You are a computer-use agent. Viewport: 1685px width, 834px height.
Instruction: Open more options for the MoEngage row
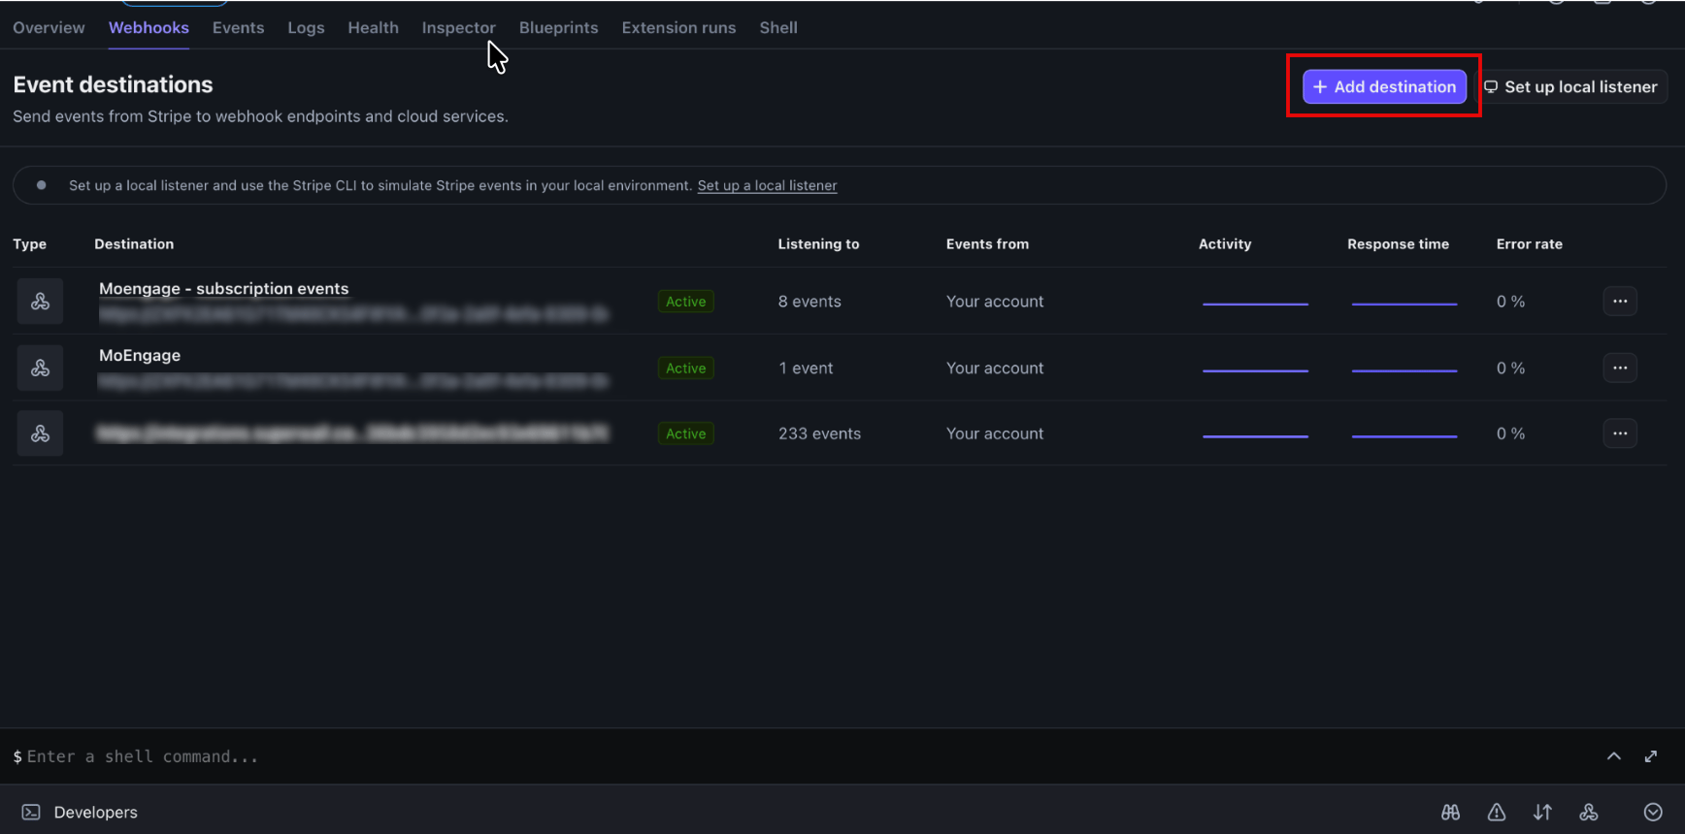pyautogui.click(x=1620, y=368)
